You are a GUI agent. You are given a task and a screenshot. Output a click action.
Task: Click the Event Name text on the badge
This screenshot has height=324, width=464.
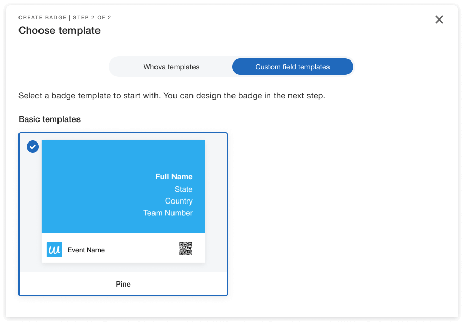[86, 250]
